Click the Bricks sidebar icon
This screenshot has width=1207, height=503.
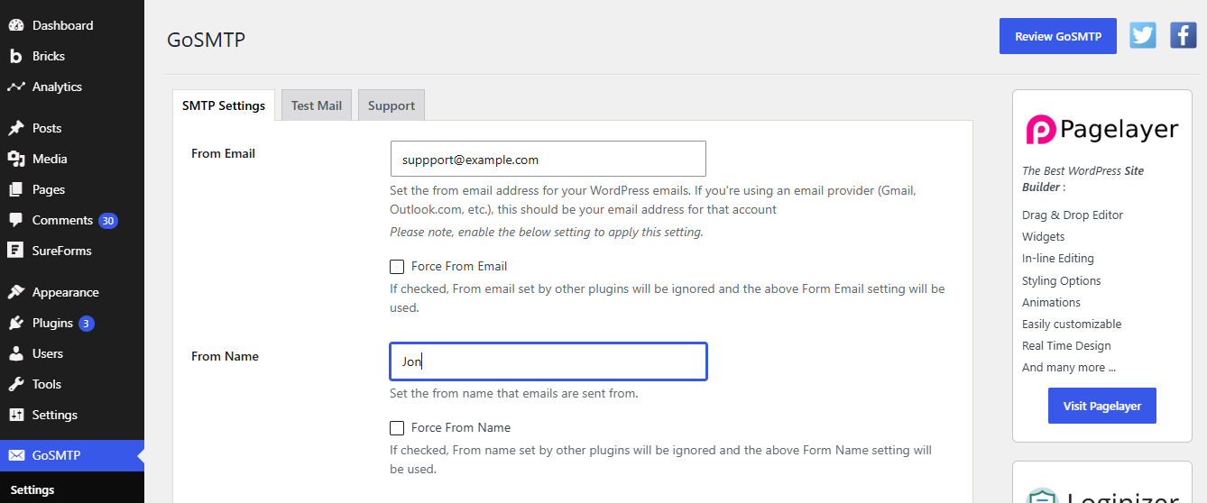16,56
